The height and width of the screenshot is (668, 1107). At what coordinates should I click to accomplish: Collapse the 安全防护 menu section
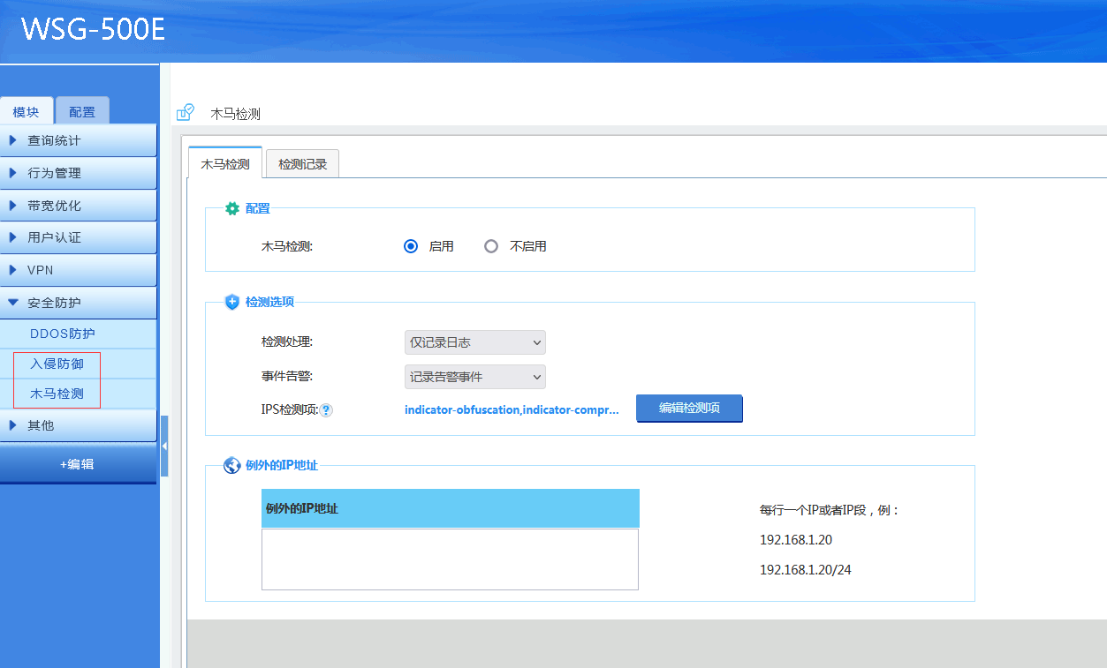pyautogui.click(x=78, y=303)
